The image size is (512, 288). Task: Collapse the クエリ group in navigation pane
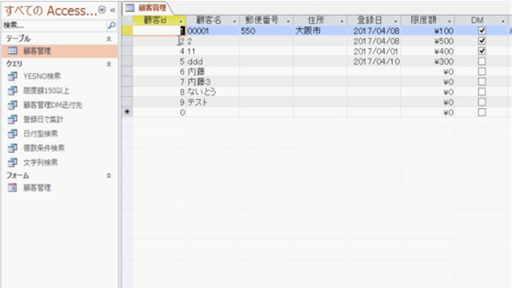[x=109, y=64]
